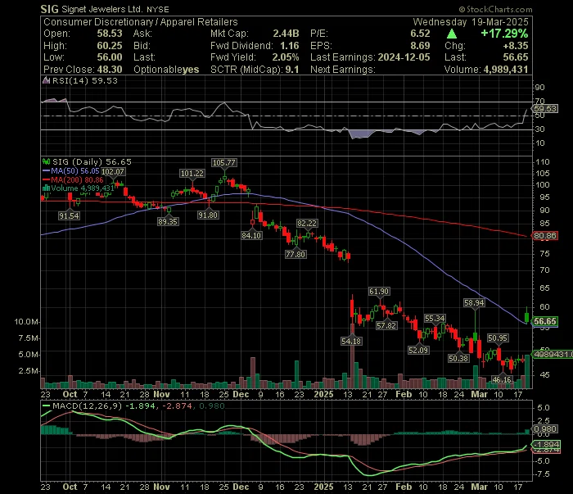This screenshot has width=573, height=494.
Task: Click the 89.35 price low annotation
Action: coord(168,221)
